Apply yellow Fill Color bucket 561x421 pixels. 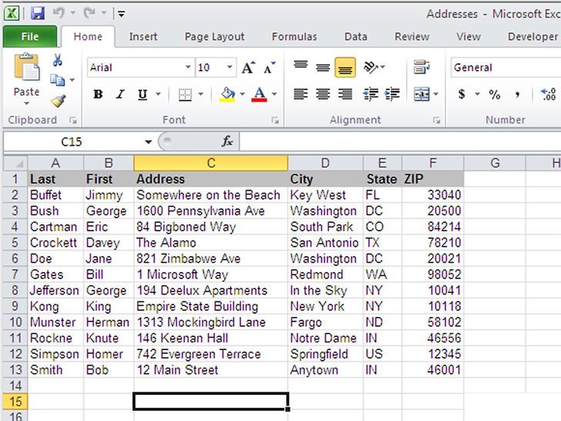point(227,95)
